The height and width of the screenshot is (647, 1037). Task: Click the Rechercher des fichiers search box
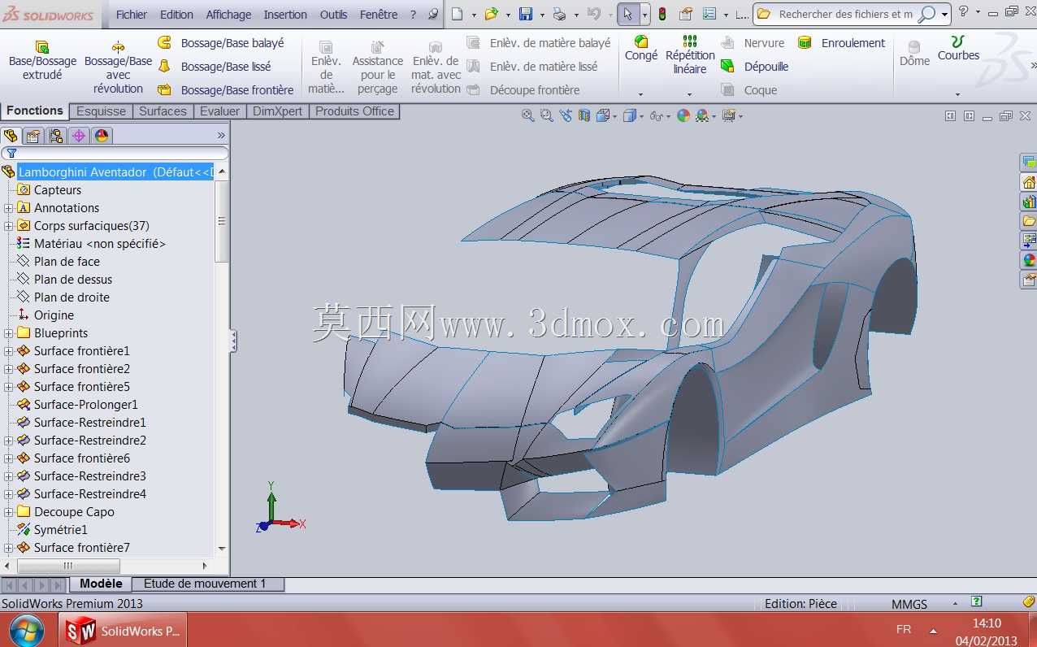point(845,15)
